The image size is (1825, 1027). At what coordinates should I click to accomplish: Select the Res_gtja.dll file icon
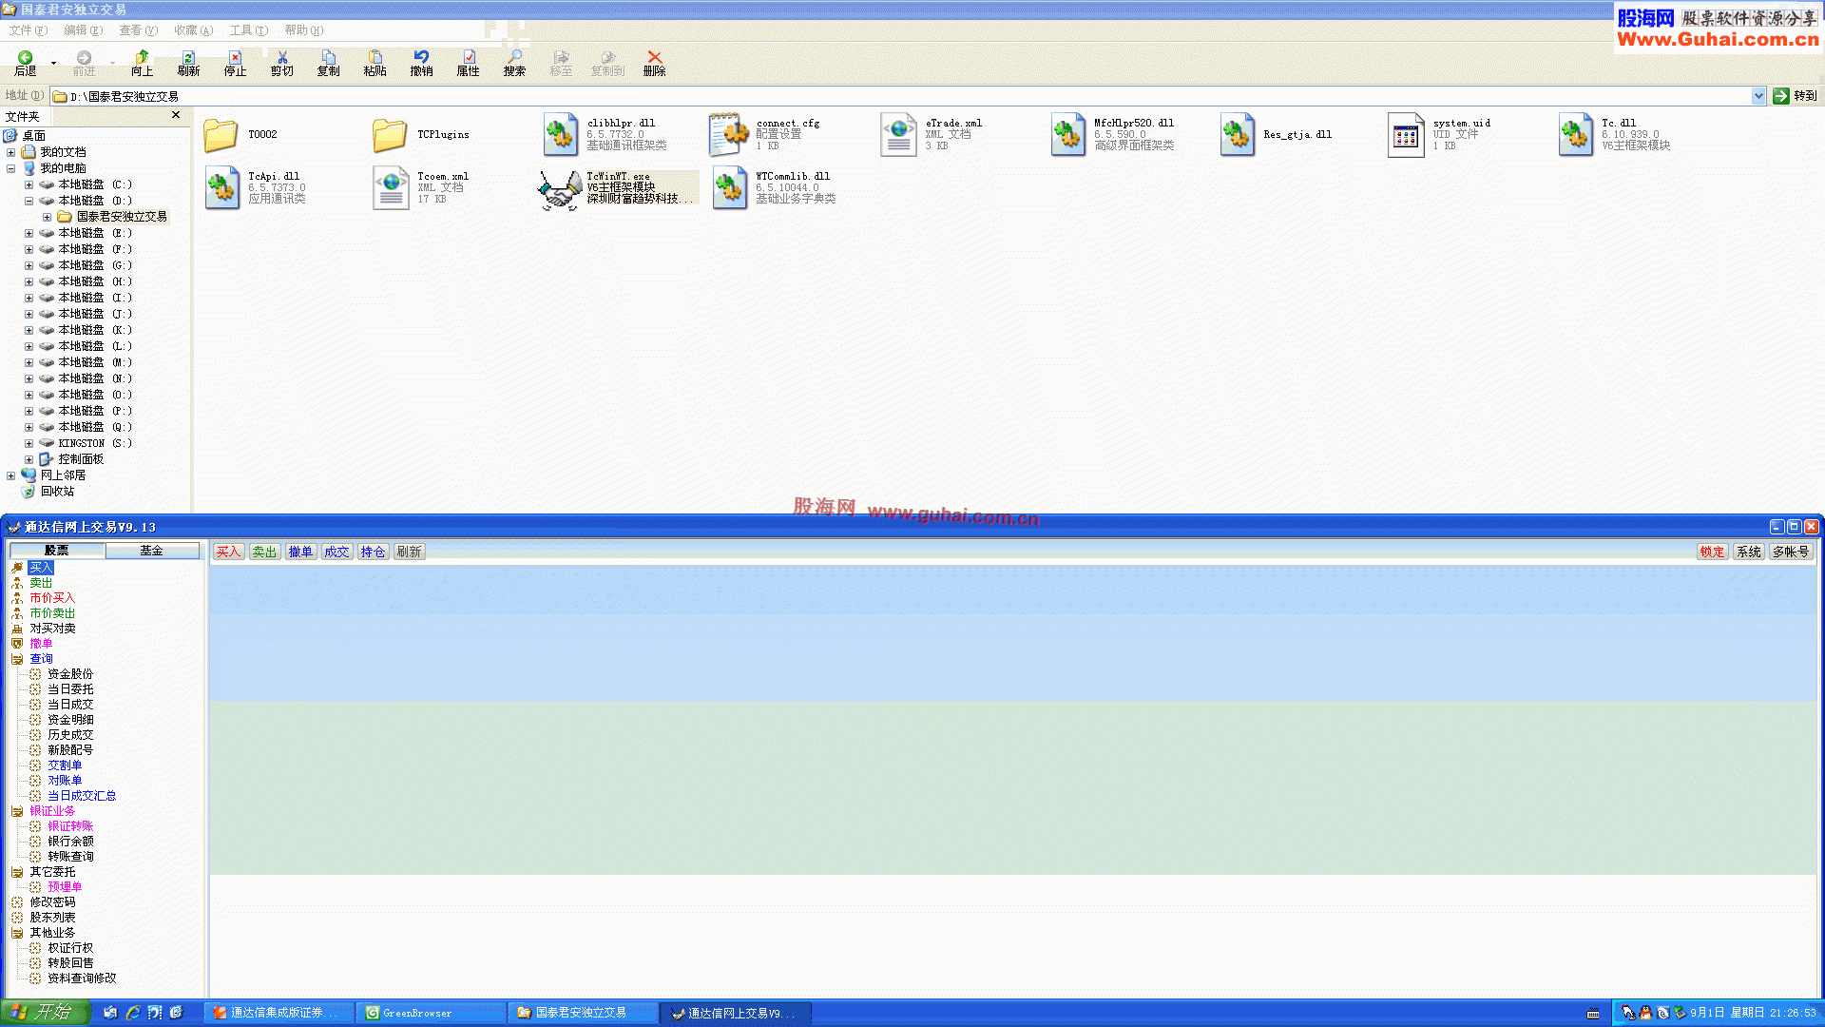click(x=1237, y=135)
